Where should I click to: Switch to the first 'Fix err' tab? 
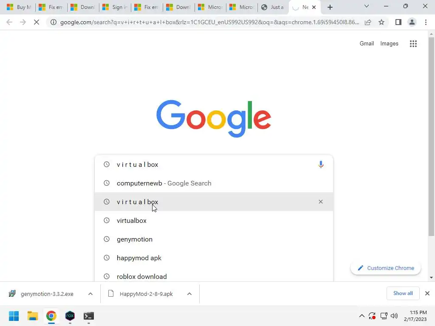(x=51, y=7)
